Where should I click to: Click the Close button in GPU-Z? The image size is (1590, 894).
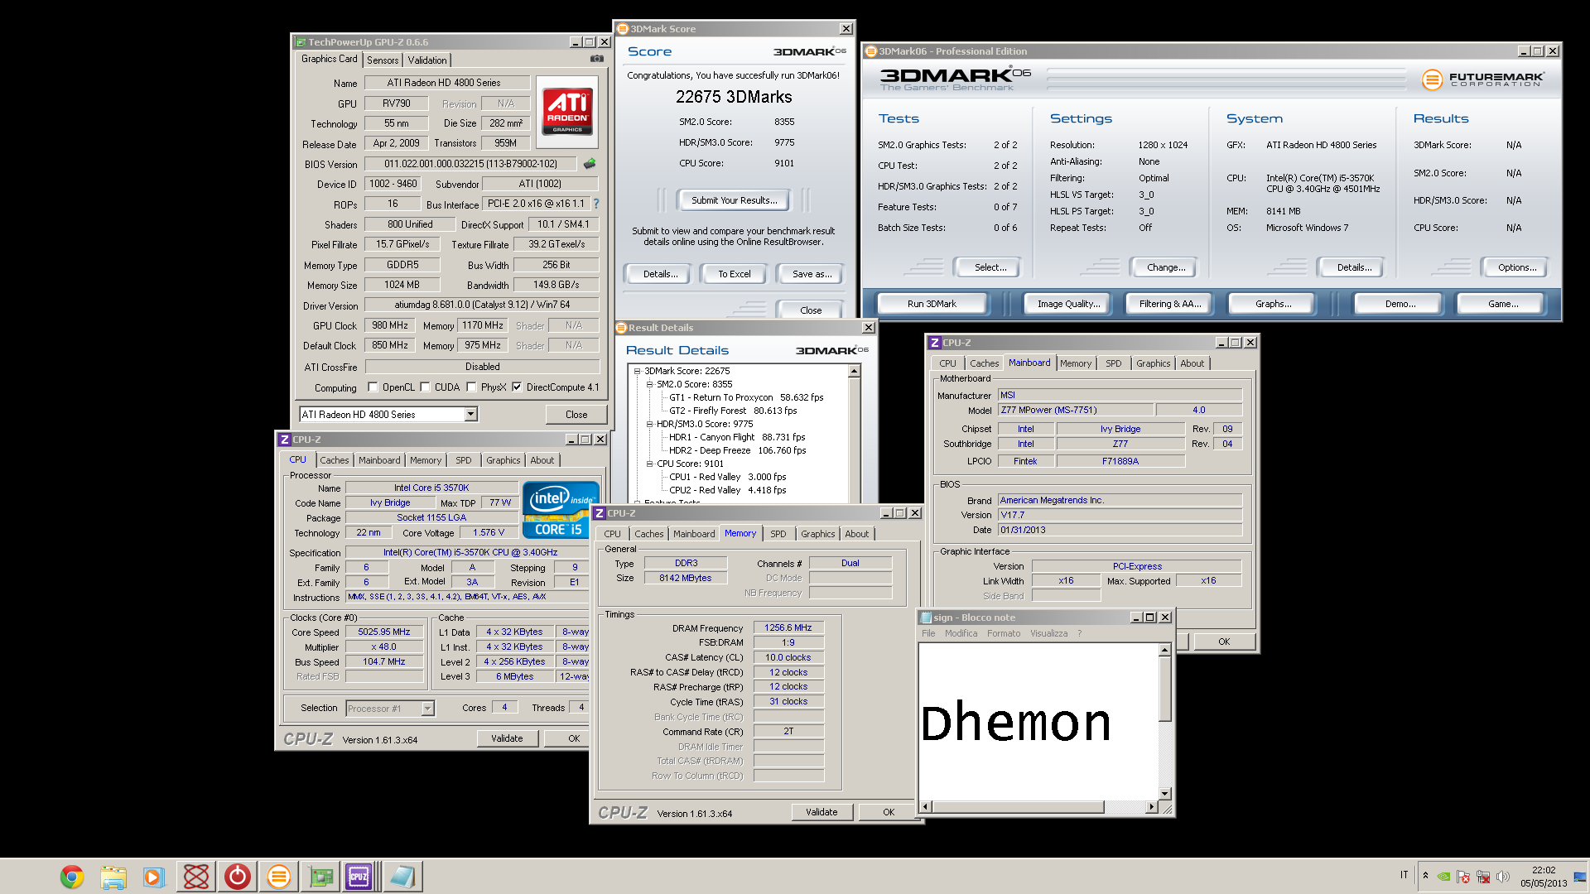click(576, 415)
